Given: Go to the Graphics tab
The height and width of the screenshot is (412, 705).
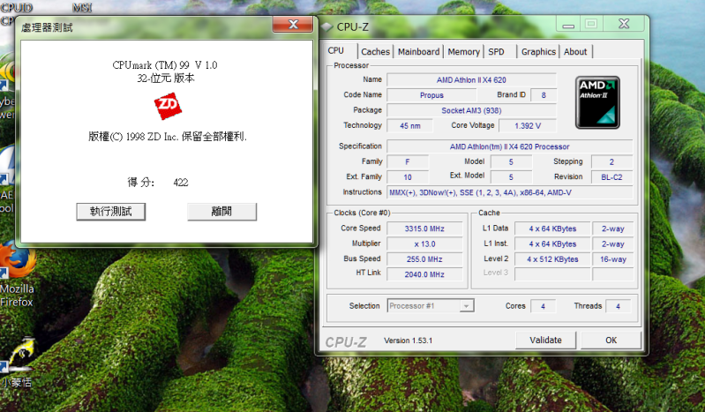Looking at the screenshot, I should pos(538,52).
